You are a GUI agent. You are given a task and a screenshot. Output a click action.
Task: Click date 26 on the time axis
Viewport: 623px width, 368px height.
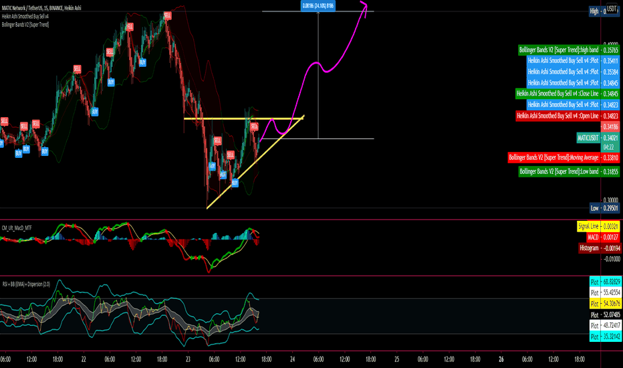click(x=501, y=359)
